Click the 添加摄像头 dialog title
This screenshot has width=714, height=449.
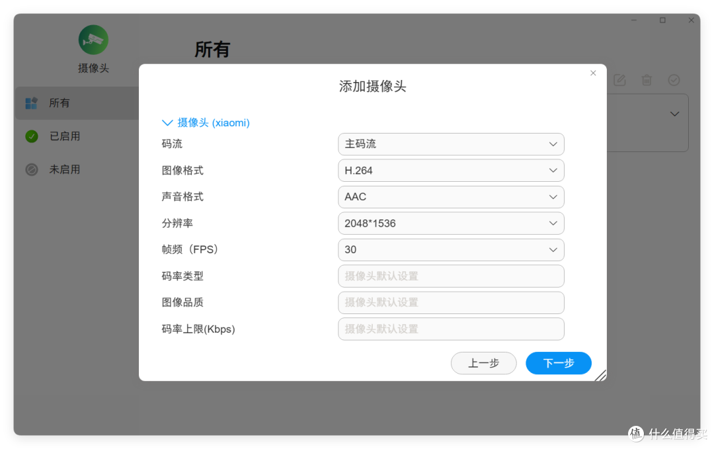coord(372,86)
